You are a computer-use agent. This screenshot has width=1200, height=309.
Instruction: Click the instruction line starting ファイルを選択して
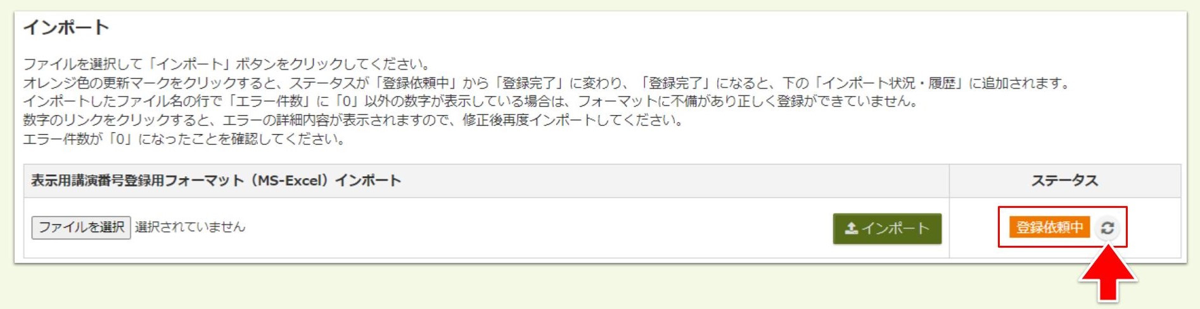pos(227,64)
